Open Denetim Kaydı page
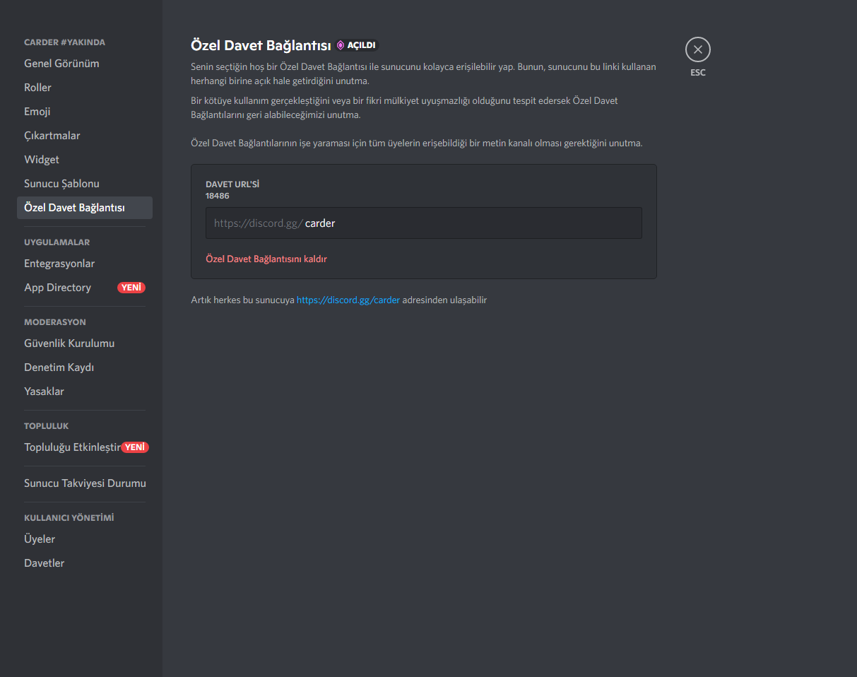The width and height of the screenshot is (857, 677). 85,367
